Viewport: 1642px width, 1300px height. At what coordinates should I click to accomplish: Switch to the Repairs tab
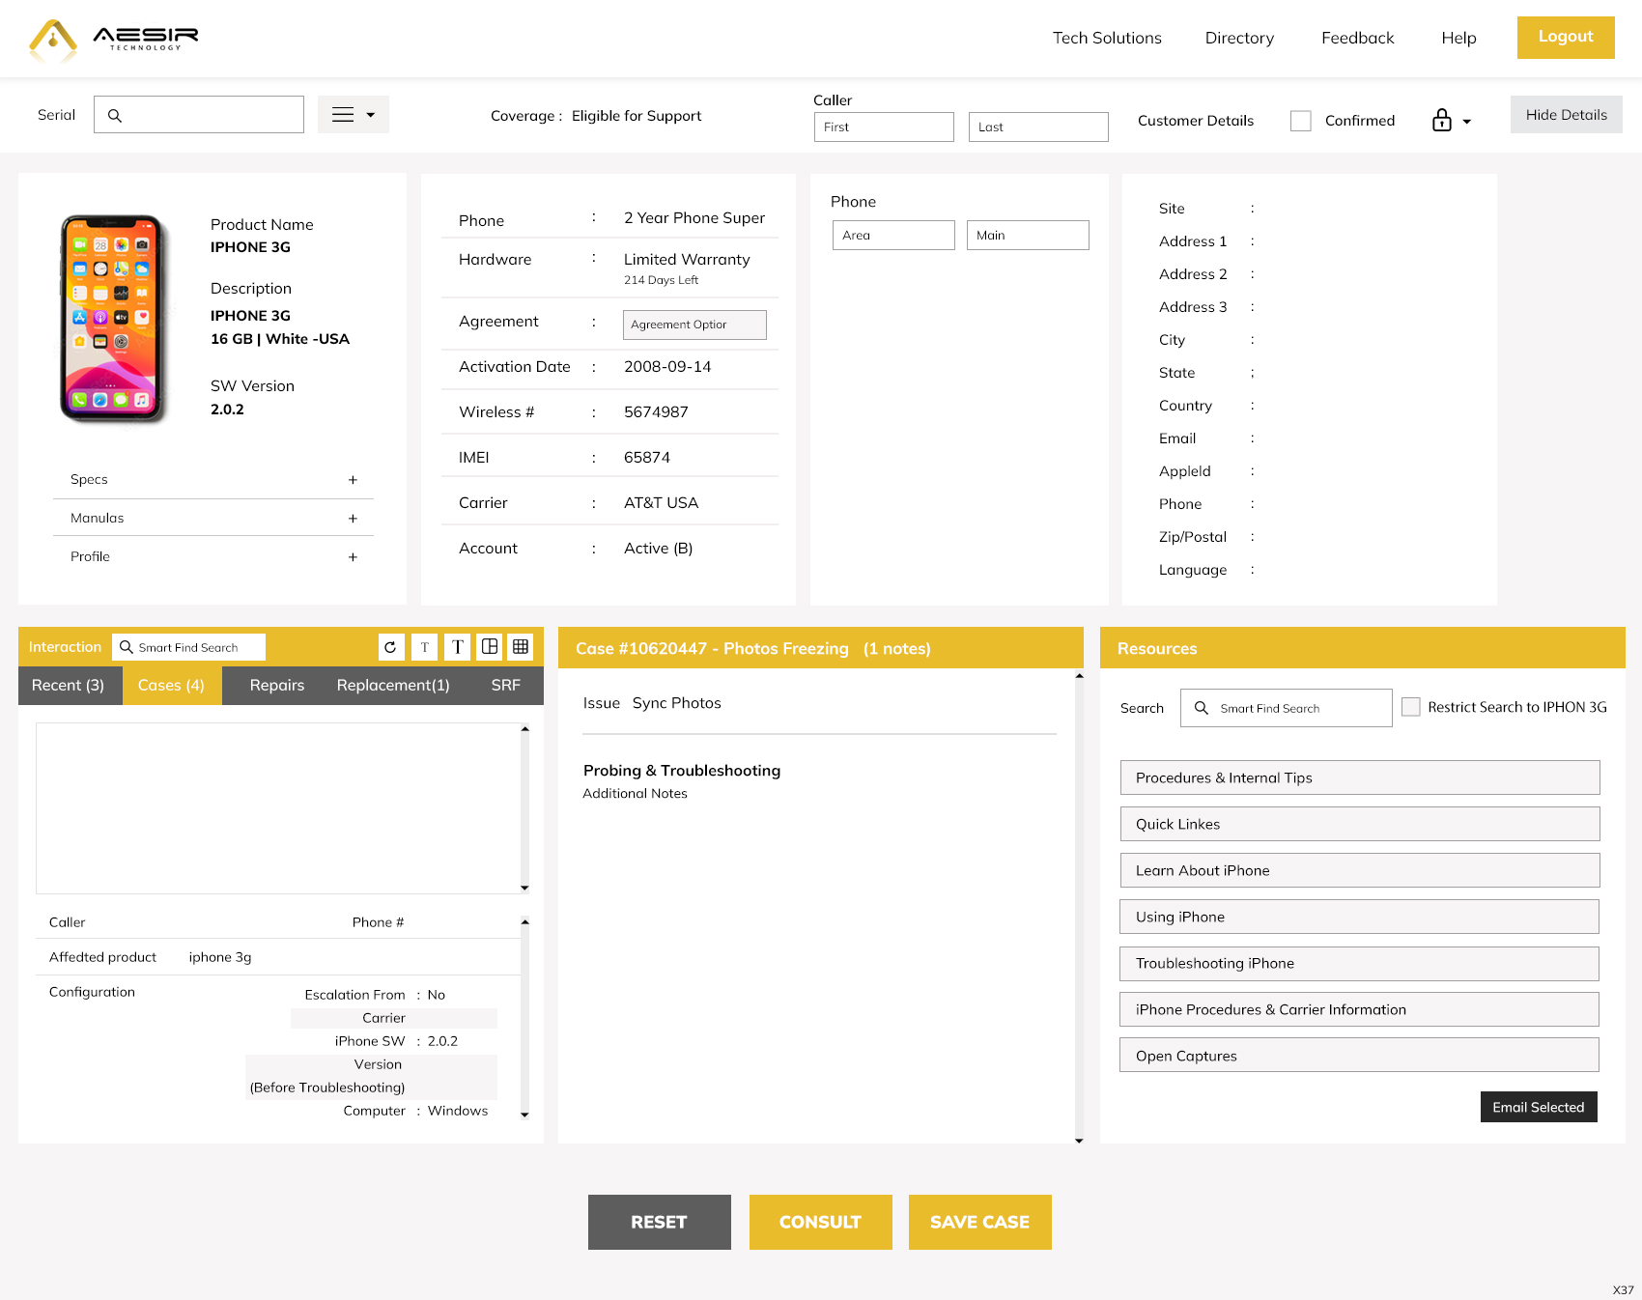pyautogui.click(x=277, y=686)
